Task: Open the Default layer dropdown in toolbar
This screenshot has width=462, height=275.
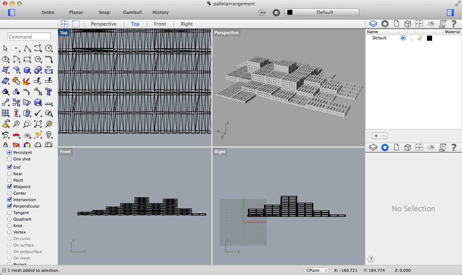Action: point(322,12)
